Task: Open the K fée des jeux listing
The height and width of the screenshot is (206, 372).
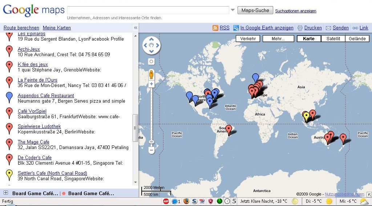Action: (33, 65)
